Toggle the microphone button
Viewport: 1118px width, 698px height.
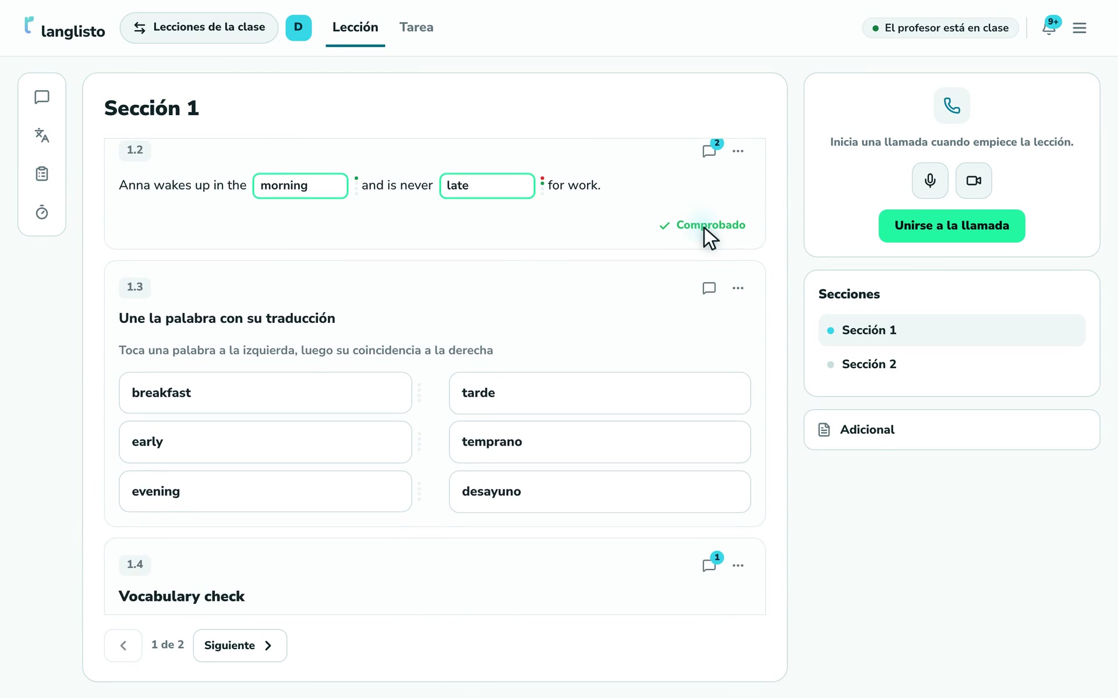click(930, 180)
